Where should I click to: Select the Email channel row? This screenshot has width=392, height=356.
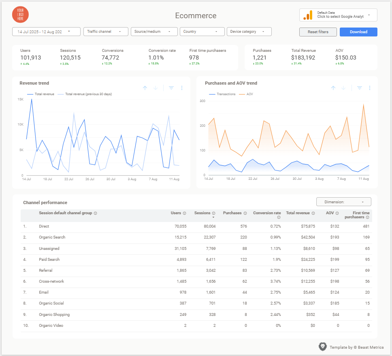point(196,292)
